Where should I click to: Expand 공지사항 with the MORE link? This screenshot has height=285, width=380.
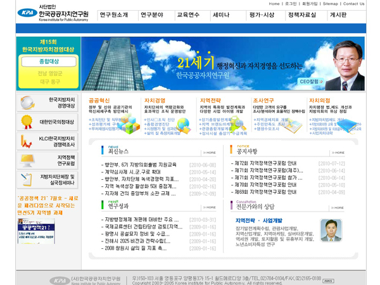click(338, 153)
